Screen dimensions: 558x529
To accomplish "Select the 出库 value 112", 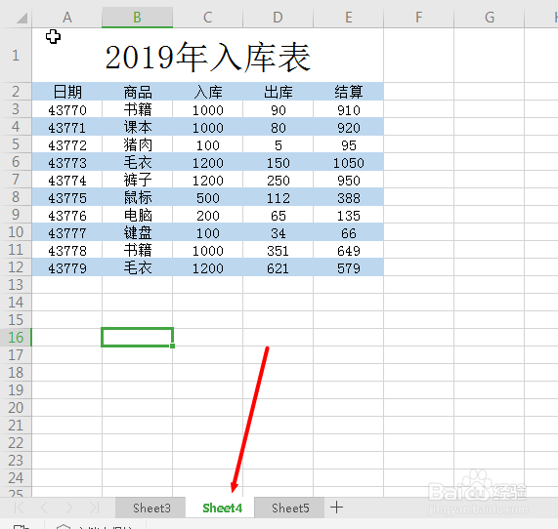I will 278,197.
